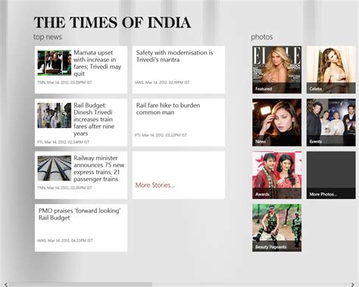Click The Times of India masthead
Screen dimensions: 359x287
point(112,22)
